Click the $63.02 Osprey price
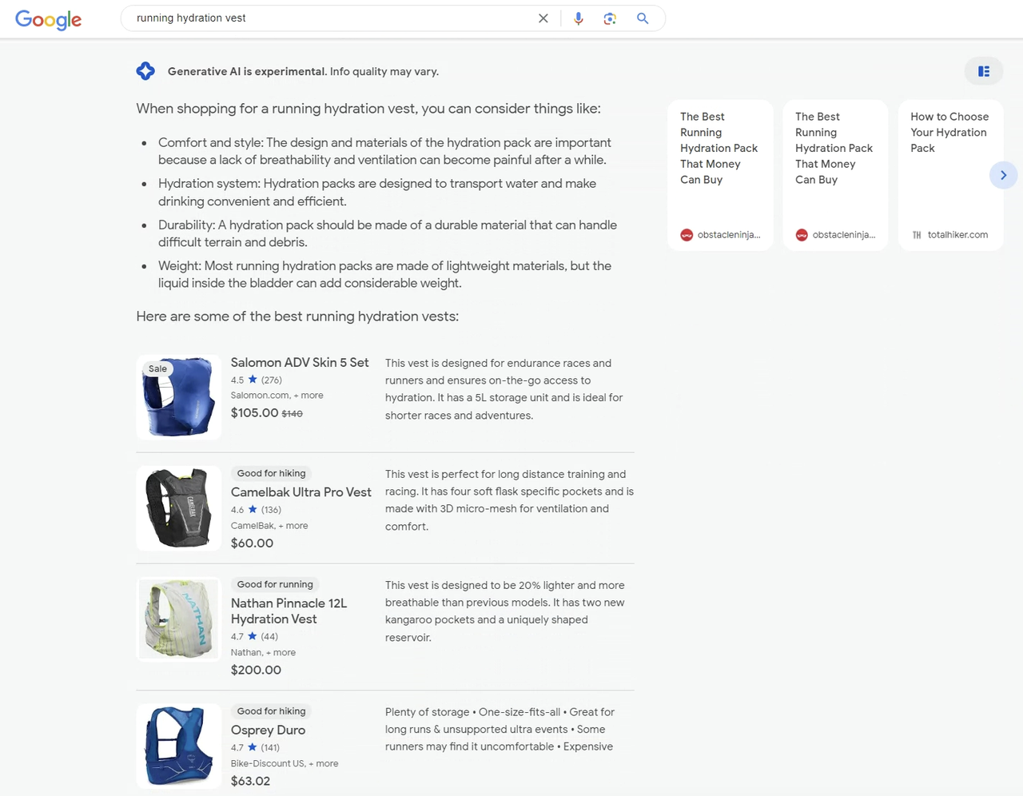The image size is (1023, 796). point(250,781)
